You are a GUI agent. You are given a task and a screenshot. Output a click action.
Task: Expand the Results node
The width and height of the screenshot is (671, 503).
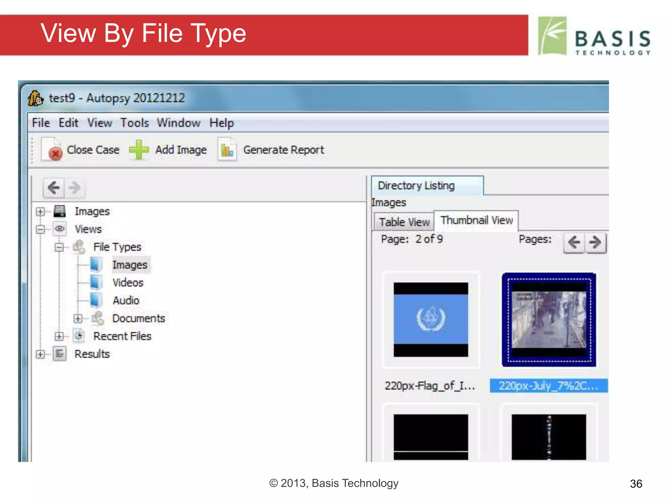40,354
